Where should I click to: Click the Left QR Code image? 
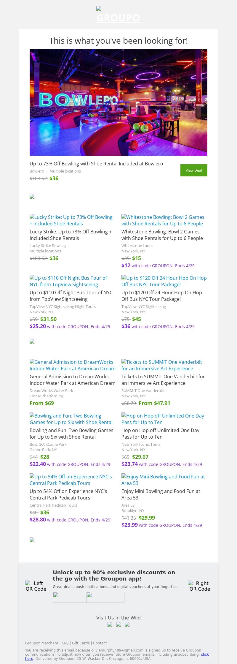(x=36, y=586)
